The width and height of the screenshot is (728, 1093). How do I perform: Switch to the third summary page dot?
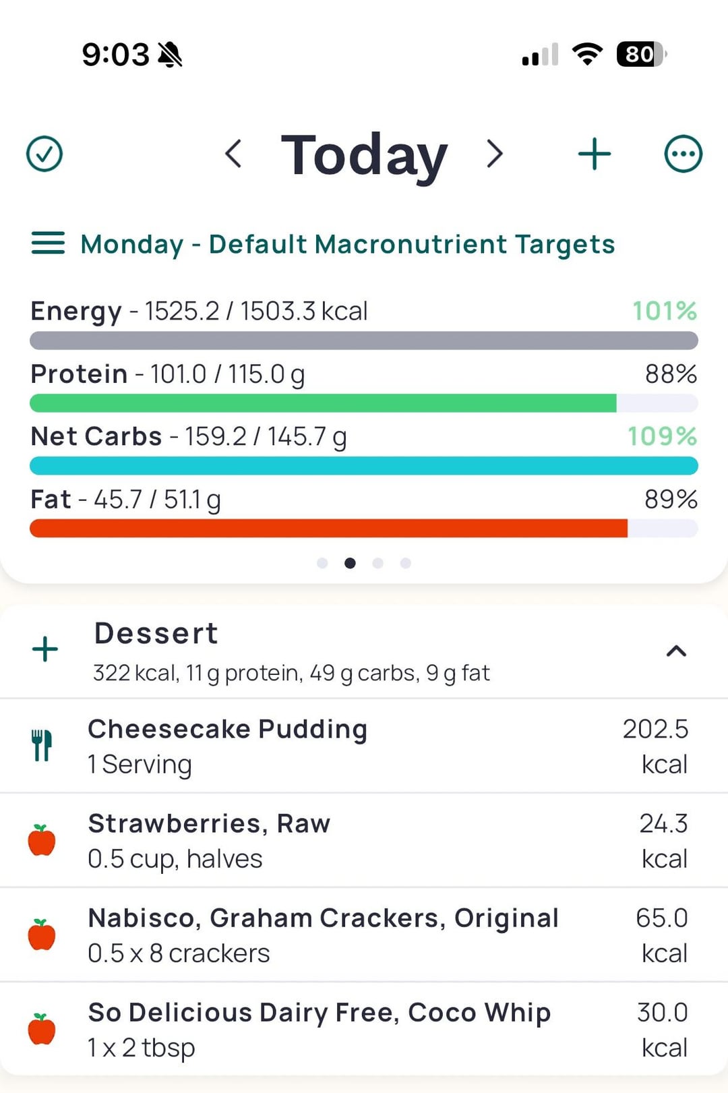point(377,563)
